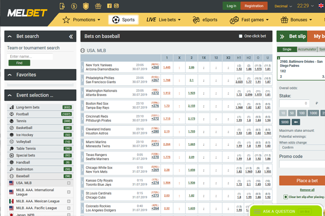This screenshot has width=325, height=216.
Task: Collapse the Event selection section
Action: 10,95
